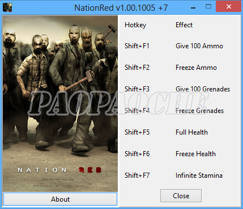The height and width of the screenshot is (209, 243).
Task: Maximize the trainer window
Action: point(208,7)
